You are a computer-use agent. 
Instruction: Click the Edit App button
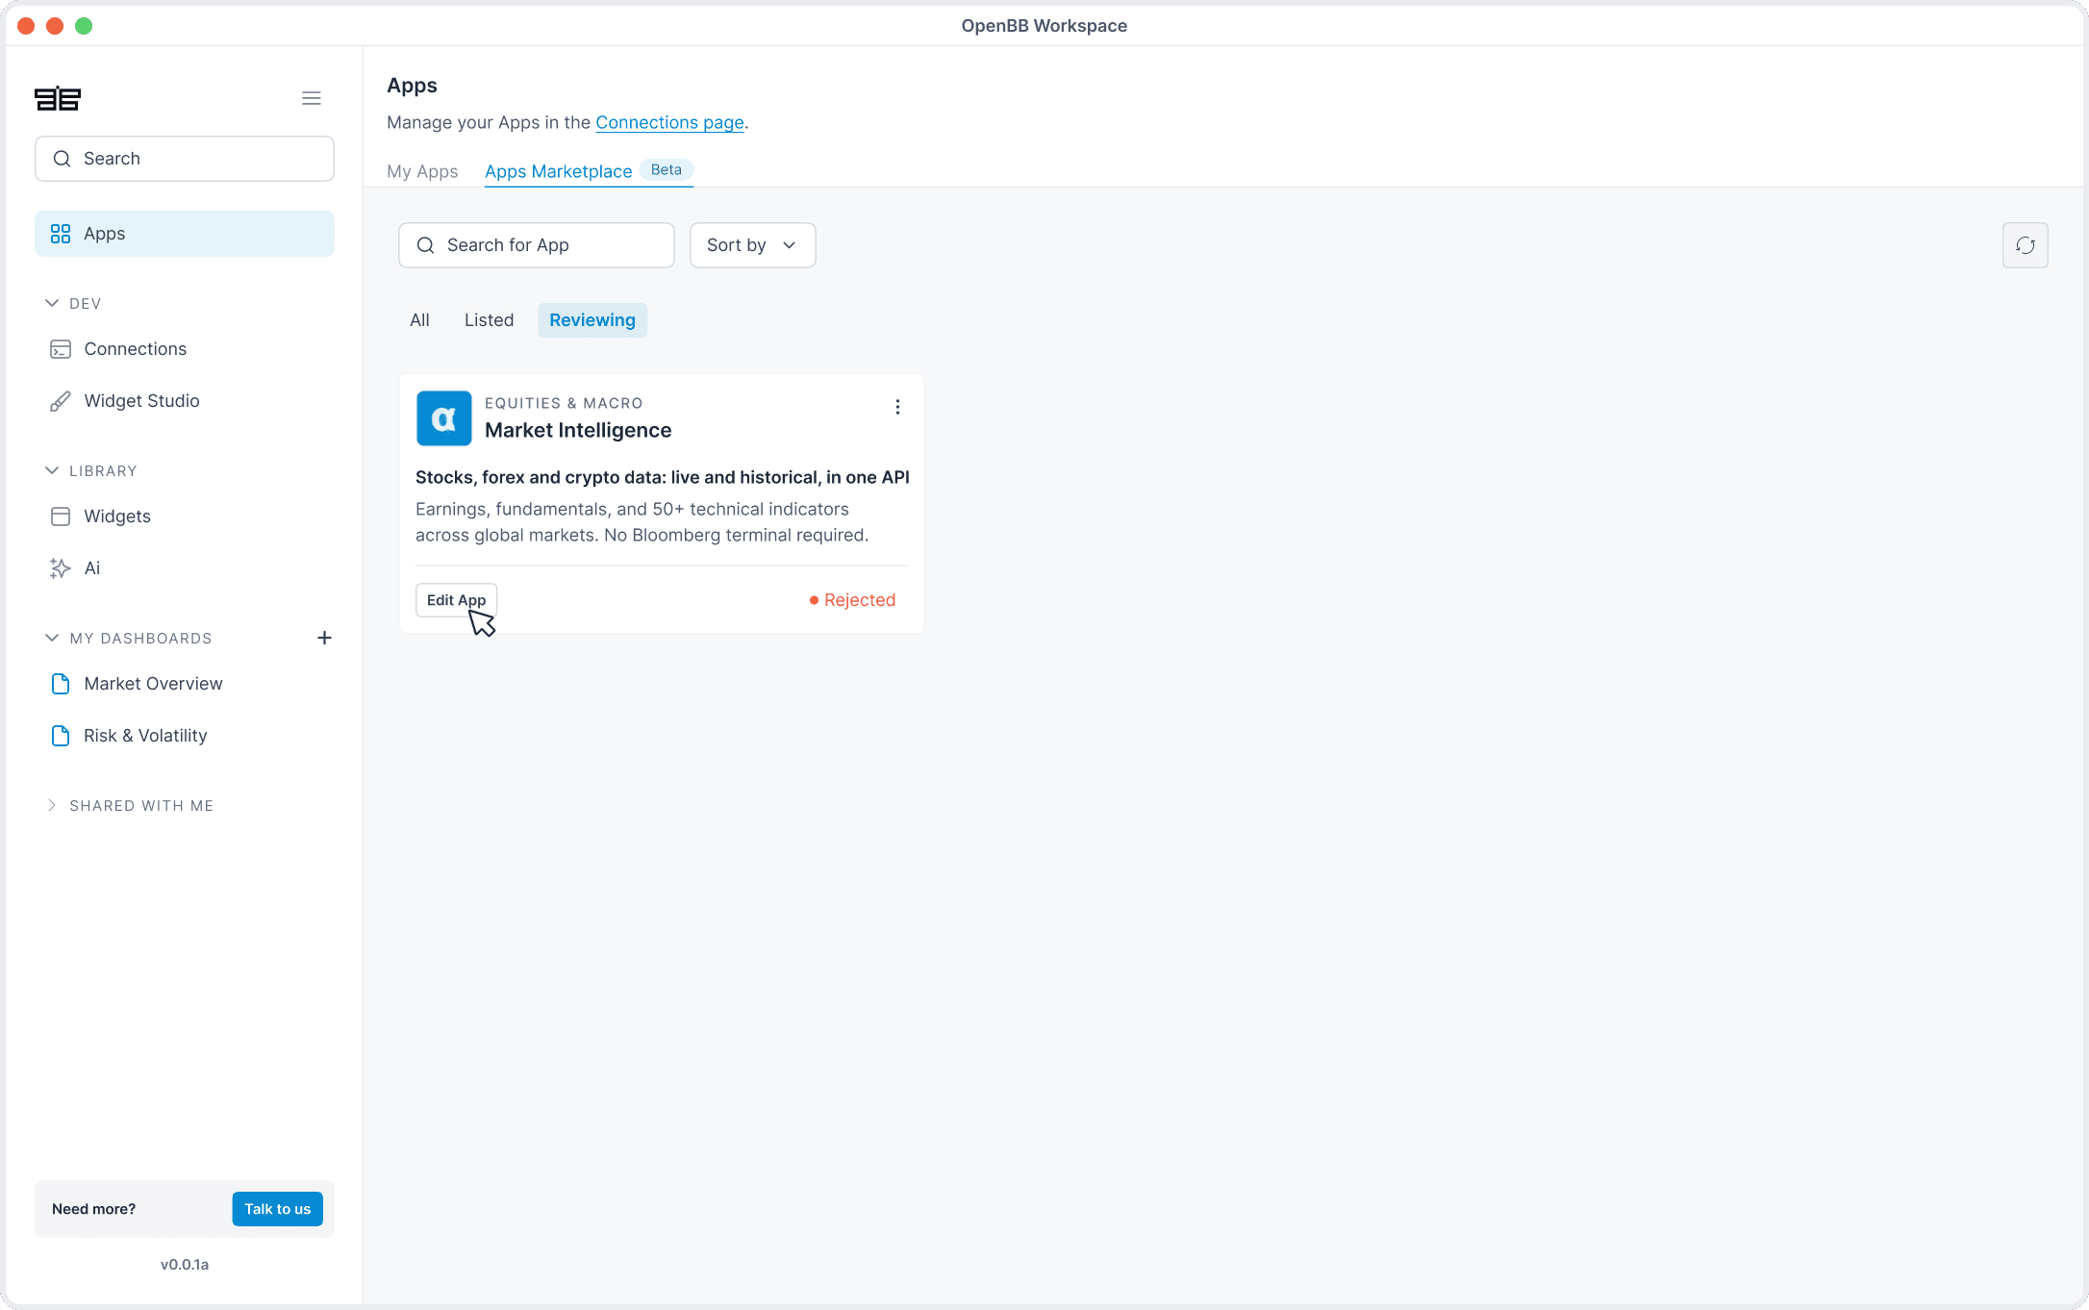[456, 600]
